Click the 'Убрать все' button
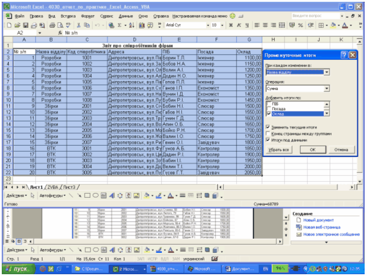367x276 pixels. click(278, 150)
